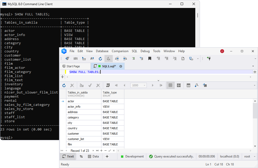This screenshot has height=168, width=258.
Task: Open the status bar dropdown next to root
Action: pos(255,156)
